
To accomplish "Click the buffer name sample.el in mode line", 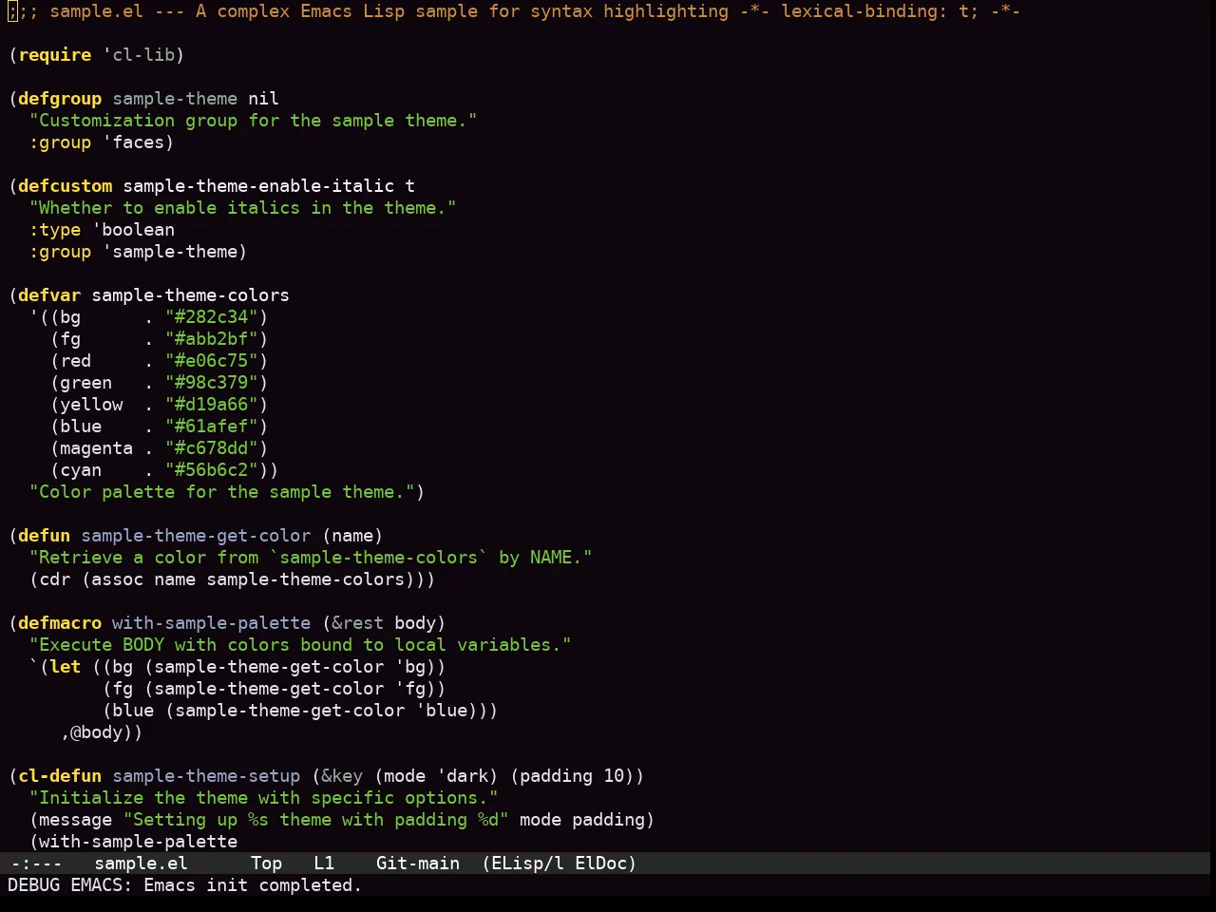I will point(142,864).
